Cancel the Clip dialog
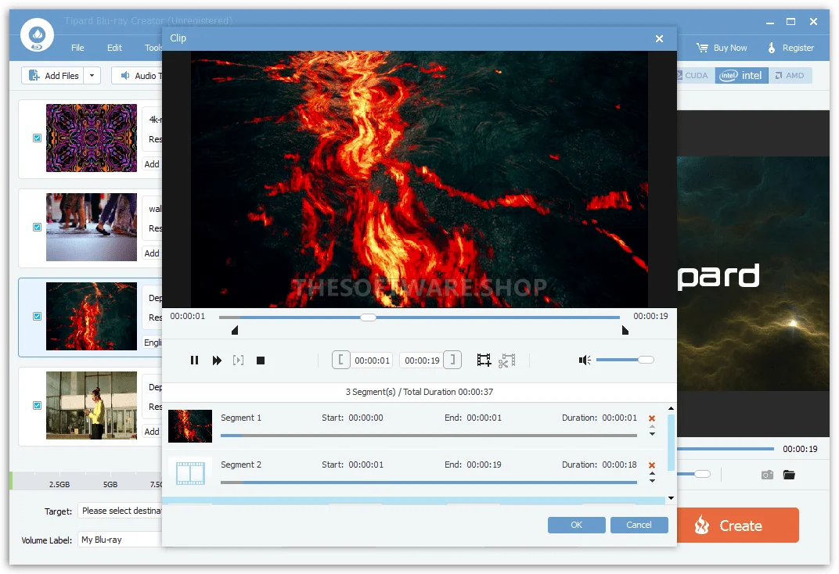839x574 pixels. tap(639, 525)
